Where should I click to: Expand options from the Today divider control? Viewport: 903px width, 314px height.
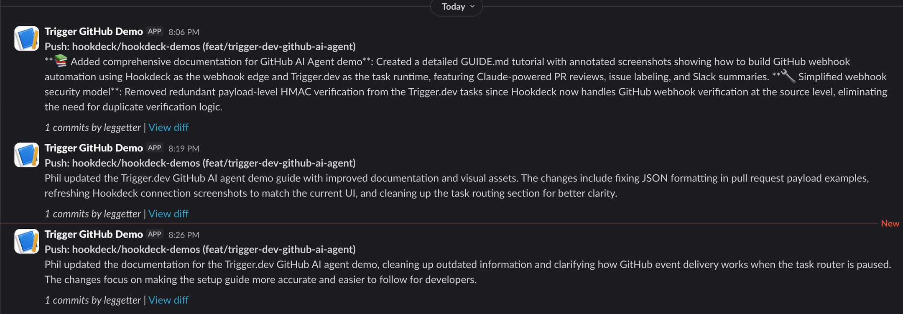(457, 7)
